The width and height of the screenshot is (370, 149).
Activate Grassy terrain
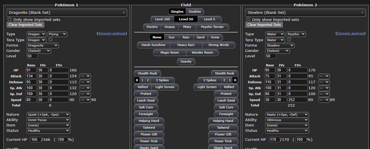(170, 27)
